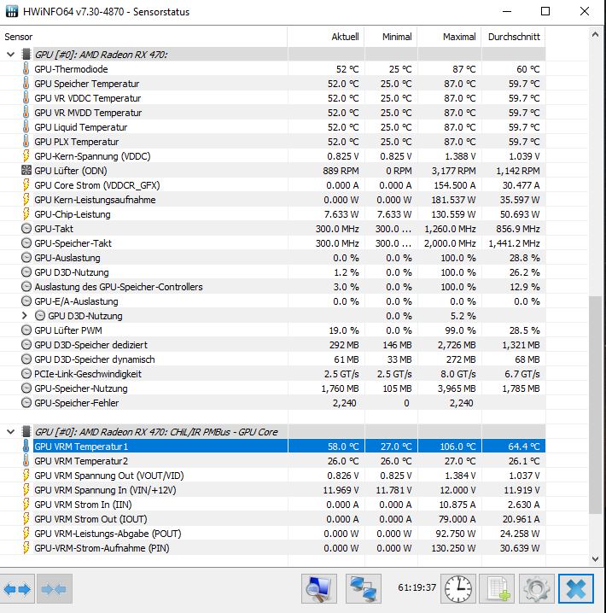Open the network remote sensors icon
606x613 pixels.
point(364,589)
